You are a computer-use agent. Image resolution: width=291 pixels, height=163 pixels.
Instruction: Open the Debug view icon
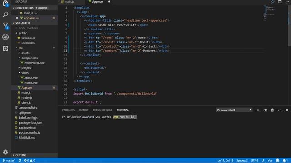click(5, 37)
